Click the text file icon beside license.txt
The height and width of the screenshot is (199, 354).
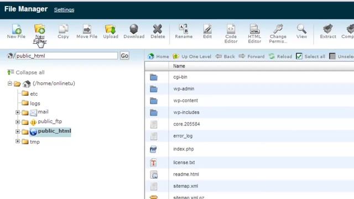[x=154, y=163]
